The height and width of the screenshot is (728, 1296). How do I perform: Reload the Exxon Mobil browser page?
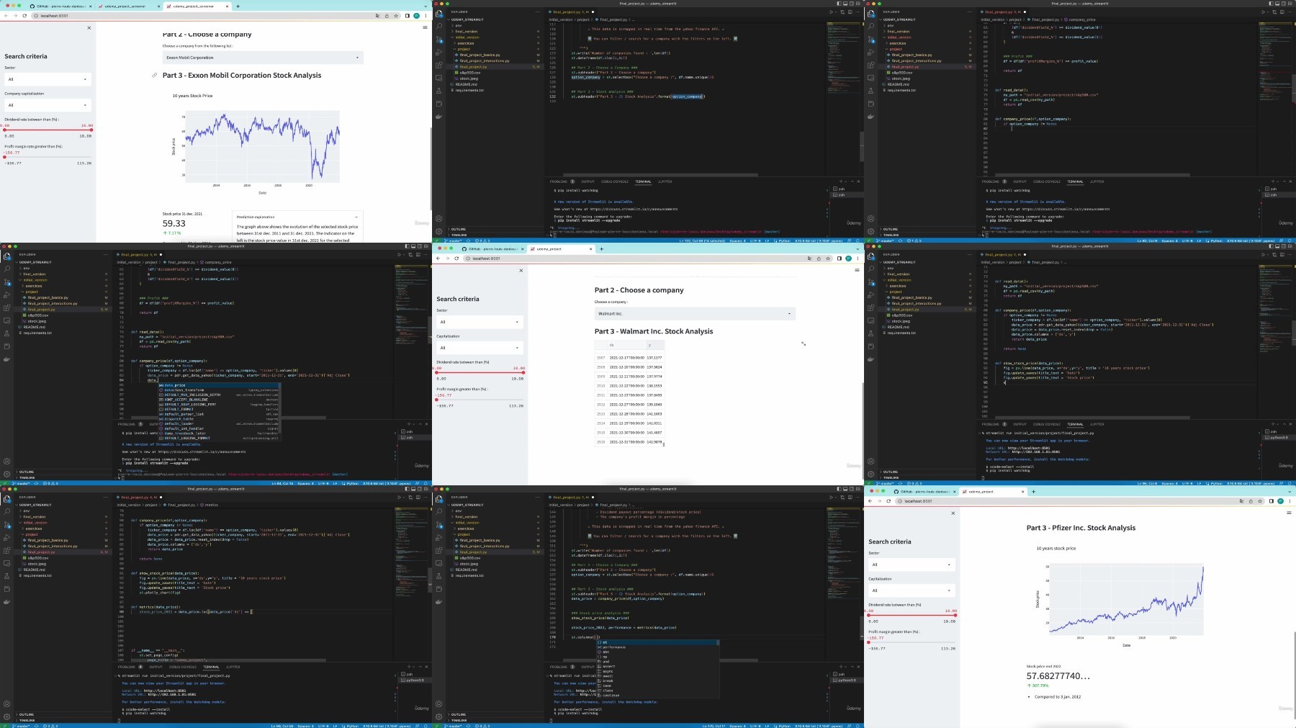click(24, 15)
